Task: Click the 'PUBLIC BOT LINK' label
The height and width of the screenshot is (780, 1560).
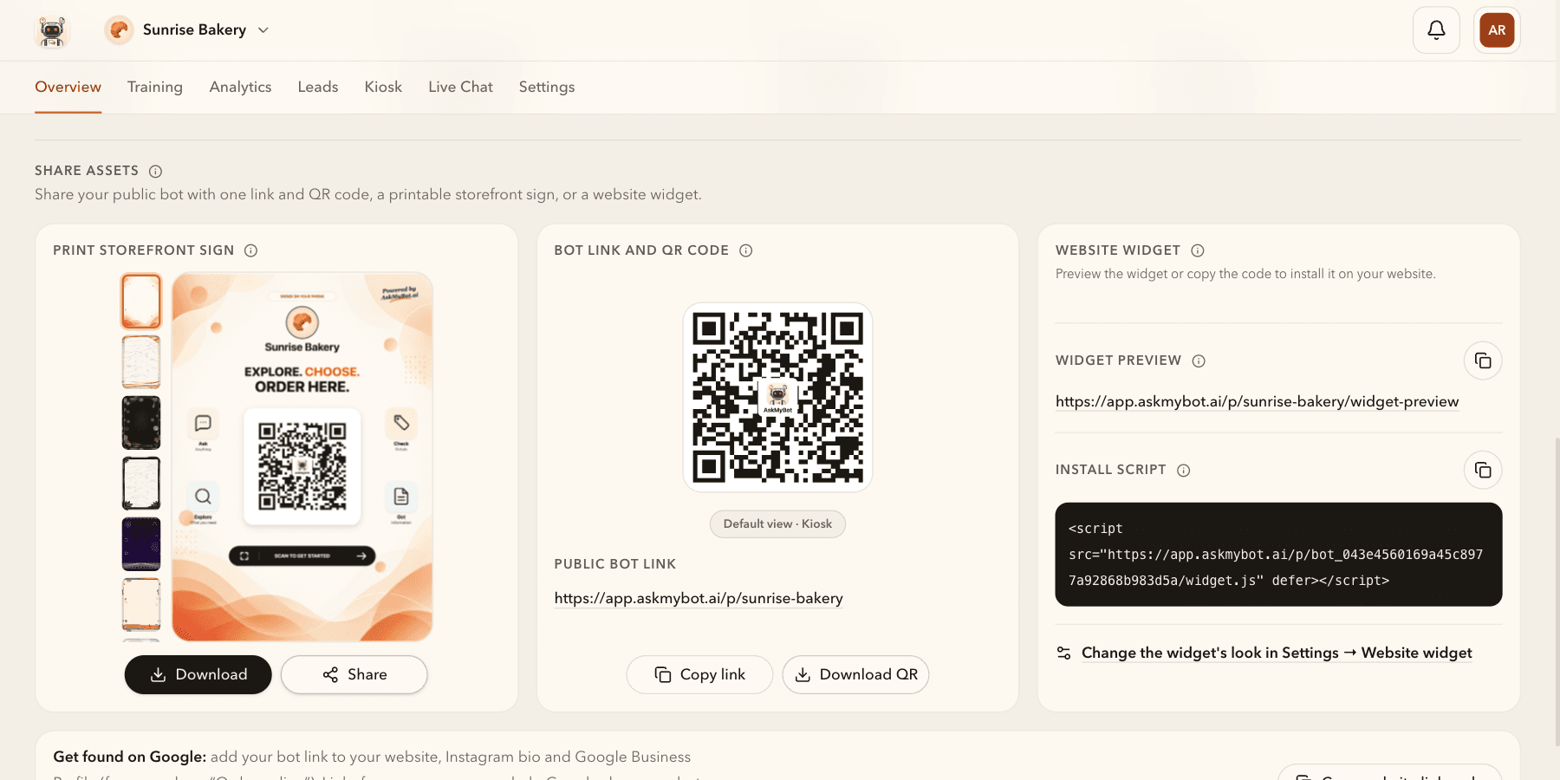Action: (x=615, y=564)
